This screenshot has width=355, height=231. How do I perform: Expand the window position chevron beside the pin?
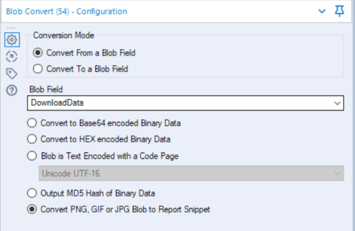pos(322,11)
